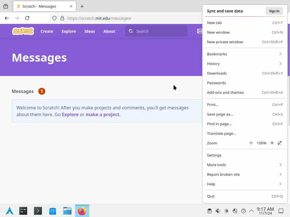Open Add-ons and themes

[245, 92]
